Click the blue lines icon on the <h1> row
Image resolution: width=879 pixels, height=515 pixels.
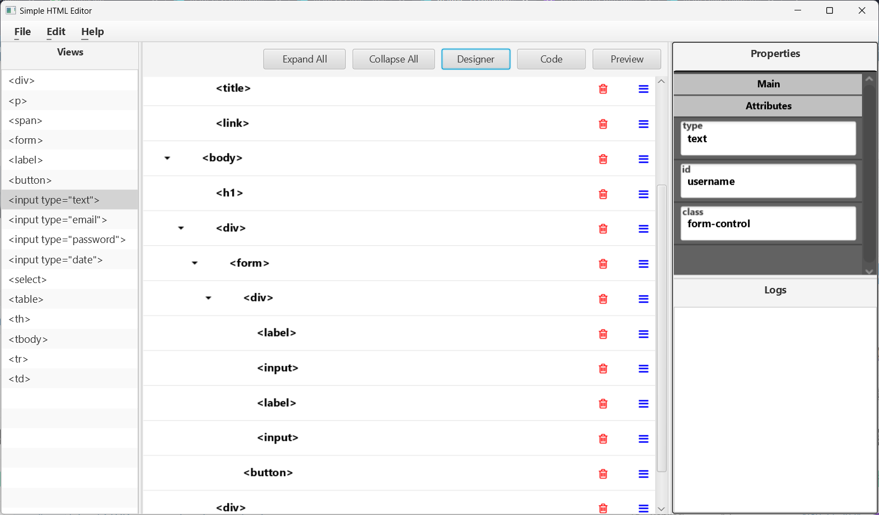(x=644, y=194)
